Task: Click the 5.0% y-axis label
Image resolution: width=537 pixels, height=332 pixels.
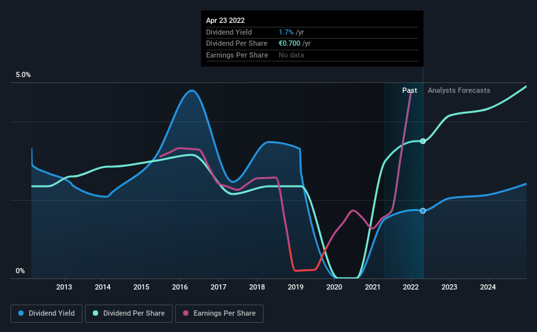Action: [24, 75]
